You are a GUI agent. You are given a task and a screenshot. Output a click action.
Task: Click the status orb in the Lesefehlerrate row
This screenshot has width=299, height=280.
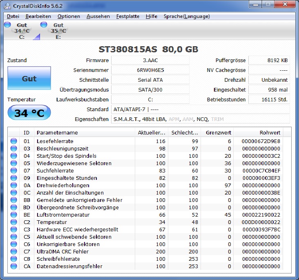pyautogui.click(x=13, y=141)
